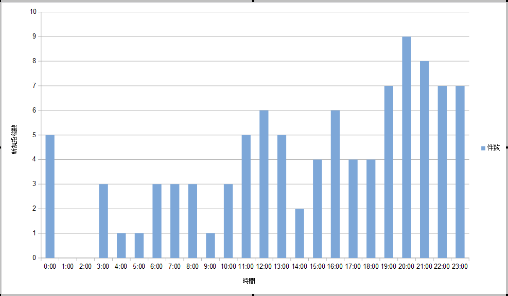Click the bottom-center chart resize handle
The height and width of the screenshot is (296, 508).
tap(254, 294)
